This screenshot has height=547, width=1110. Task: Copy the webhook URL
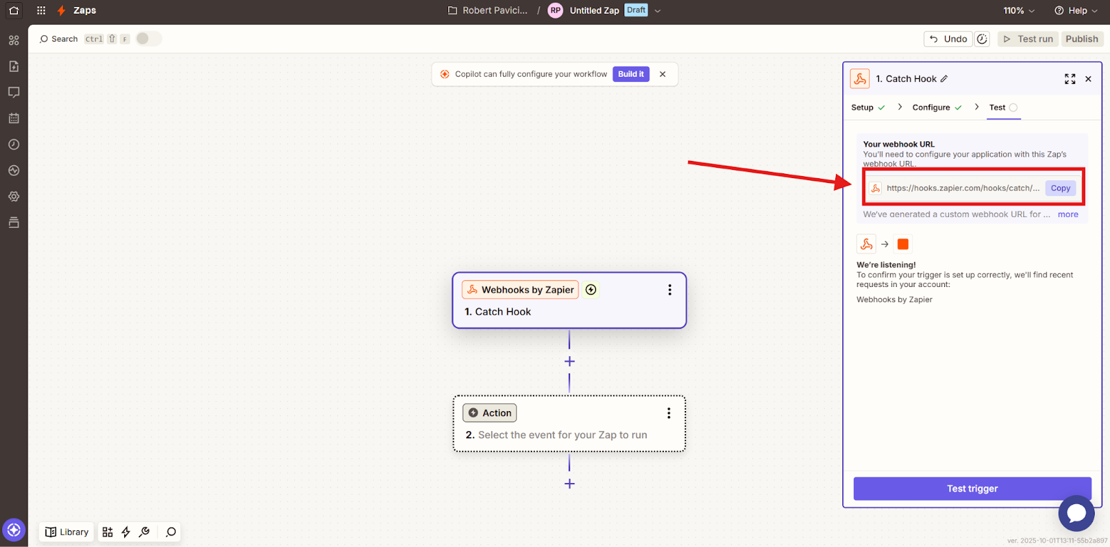(x=1060, y=188)
